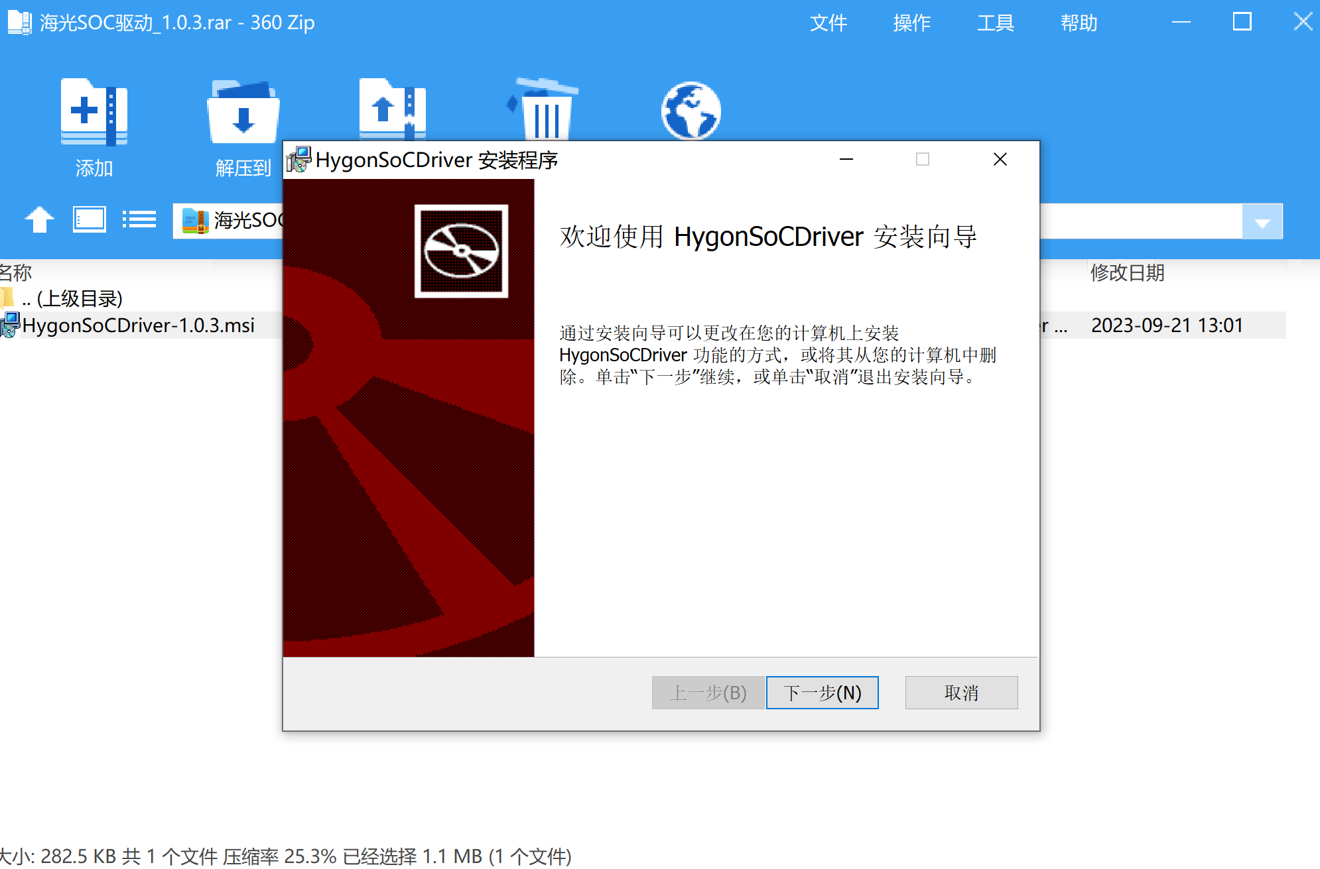
Task: Click the 添加 (Add) archive icon
Action: click(94, 111)
